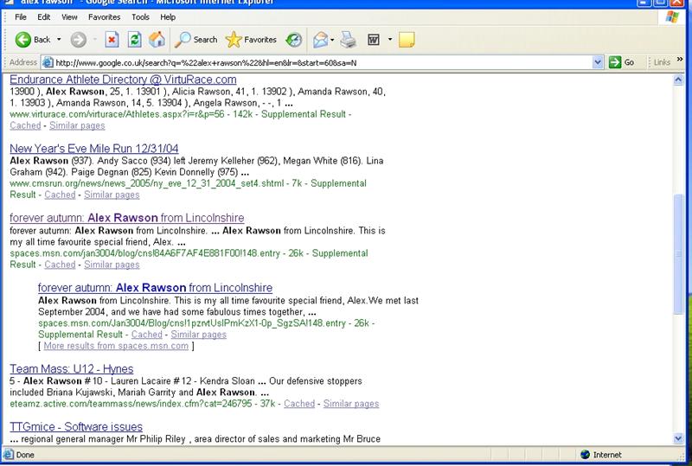Open indented forever autumn Alex Rawson link
This screenshot has height=466, width=692.
(155, 288)
